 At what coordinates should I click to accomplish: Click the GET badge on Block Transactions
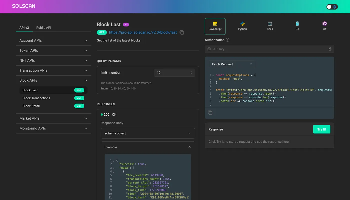[79, 98]
